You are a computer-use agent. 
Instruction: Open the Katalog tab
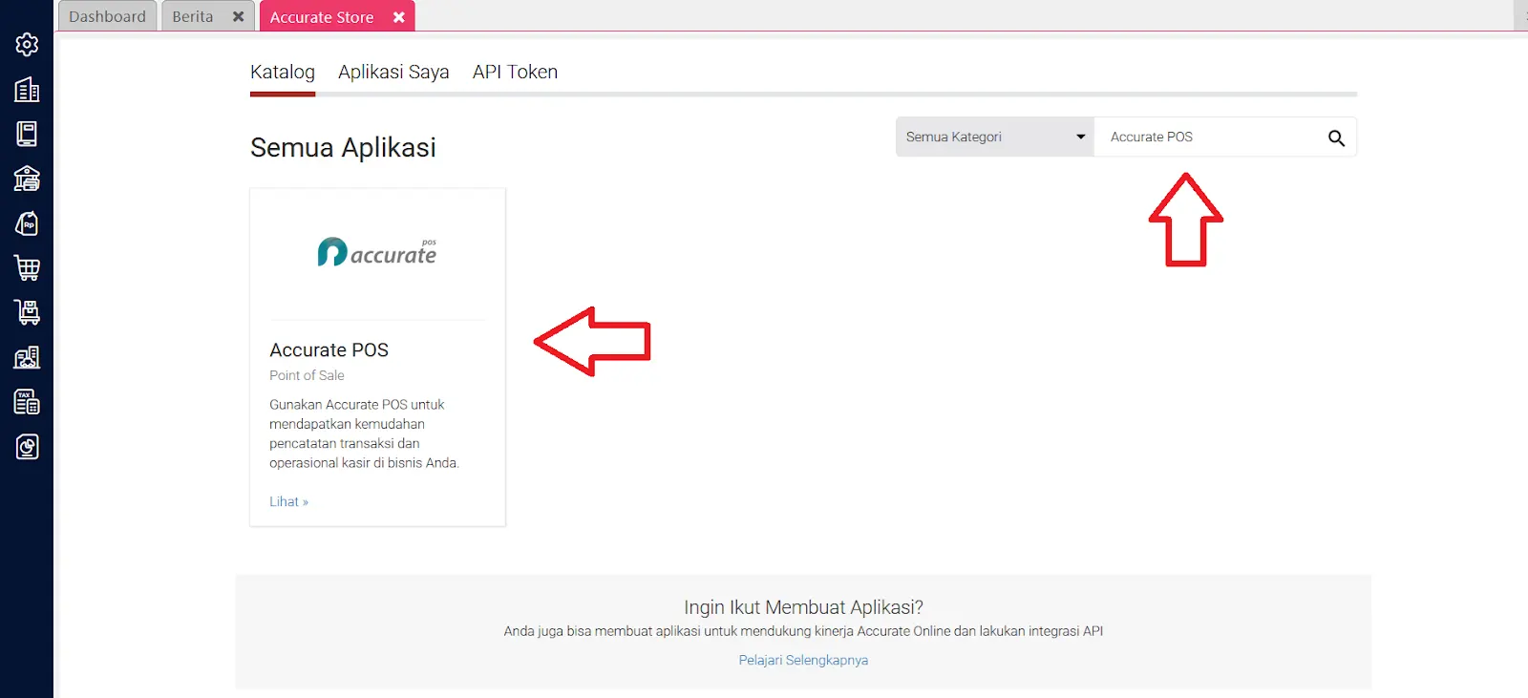283,73
